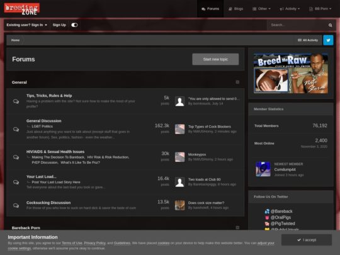340x255 pixels.
Task: Open PrEP Discussion subforum
Action: click(x=45, y=162)
